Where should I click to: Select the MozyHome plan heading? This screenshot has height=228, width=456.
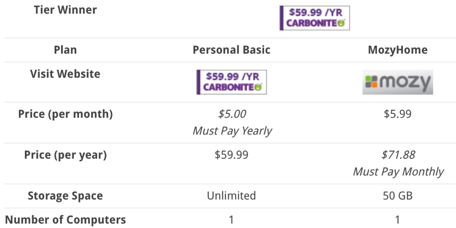pos(398,50)
